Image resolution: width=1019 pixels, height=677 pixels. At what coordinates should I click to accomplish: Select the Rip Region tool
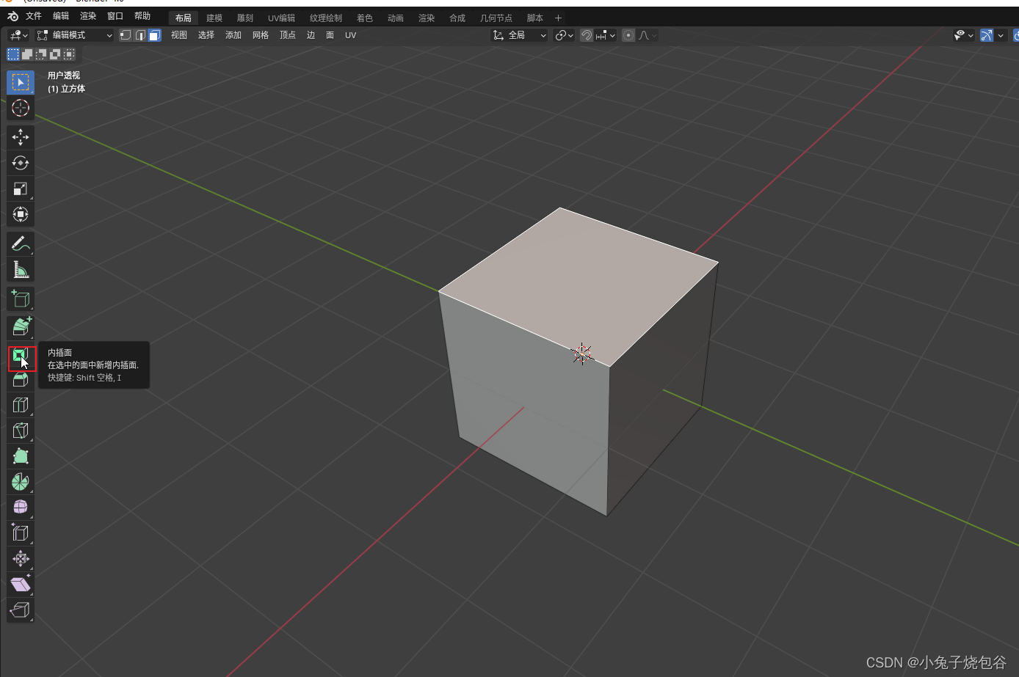click(x=21, y=610)
